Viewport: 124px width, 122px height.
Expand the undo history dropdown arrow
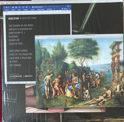click(21, 7)
